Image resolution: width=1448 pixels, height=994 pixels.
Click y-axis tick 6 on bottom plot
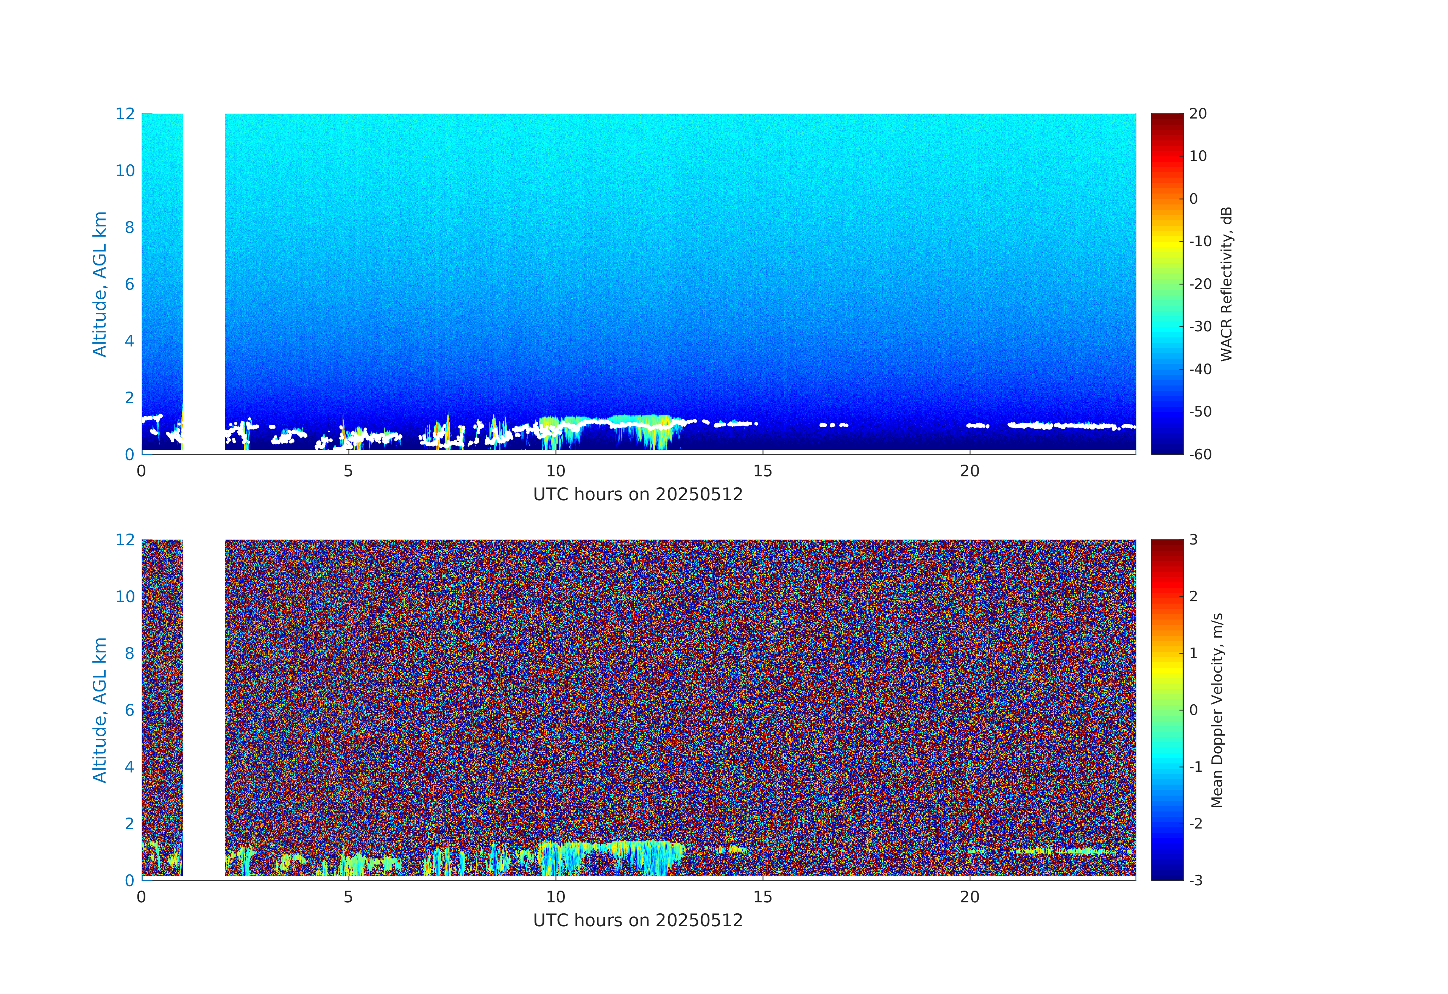(129, 710)
